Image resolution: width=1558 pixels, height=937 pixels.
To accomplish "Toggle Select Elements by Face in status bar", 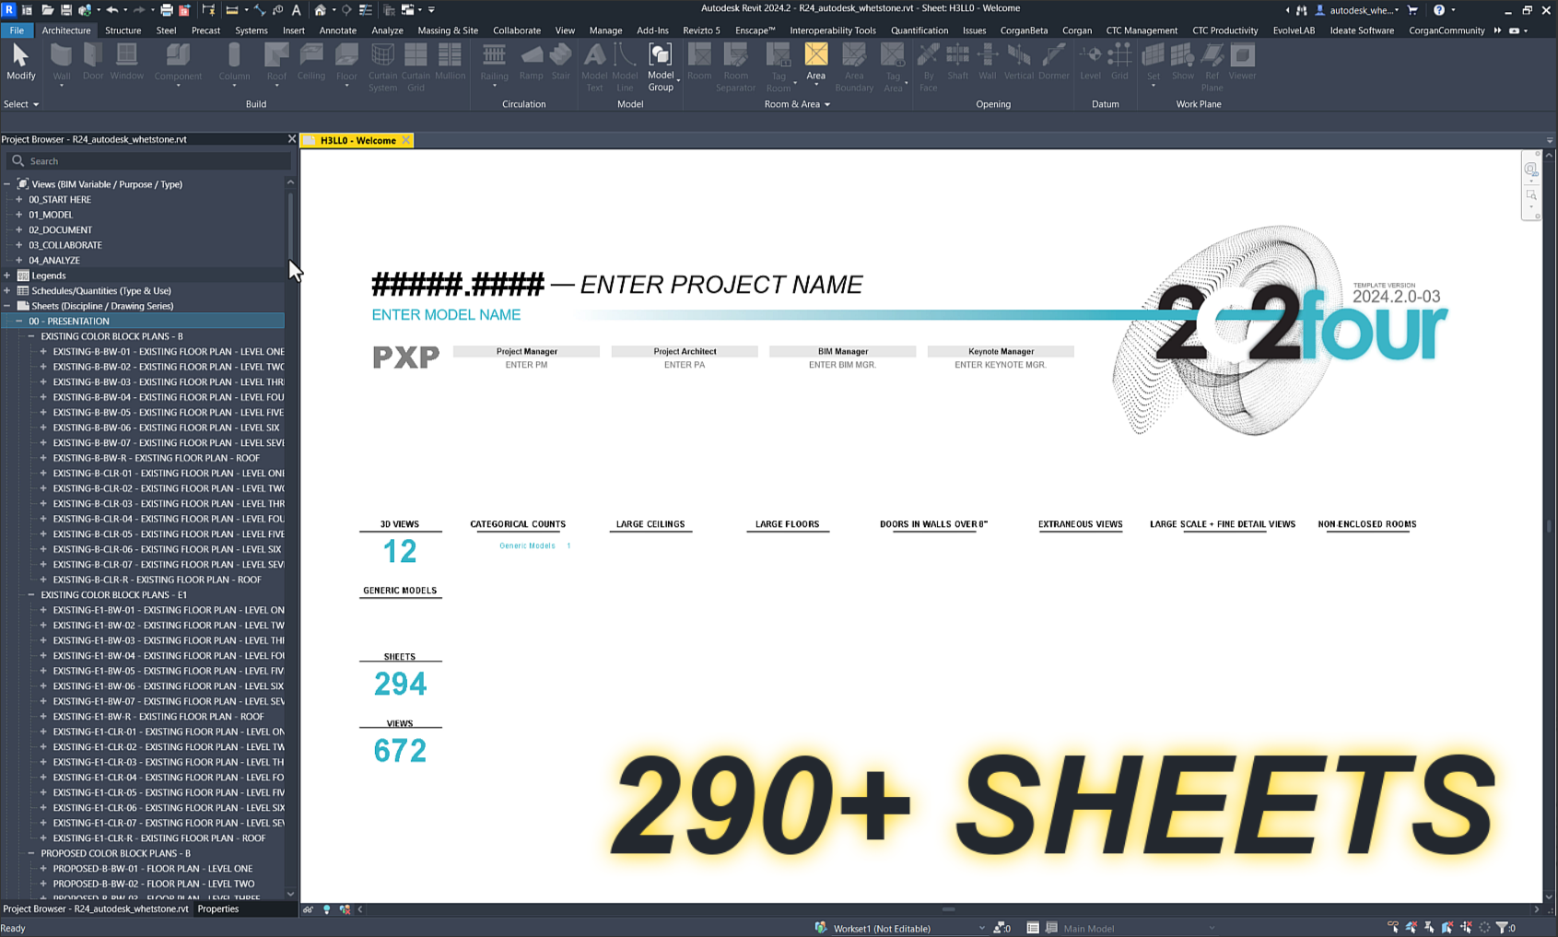I will (1448, 928).
